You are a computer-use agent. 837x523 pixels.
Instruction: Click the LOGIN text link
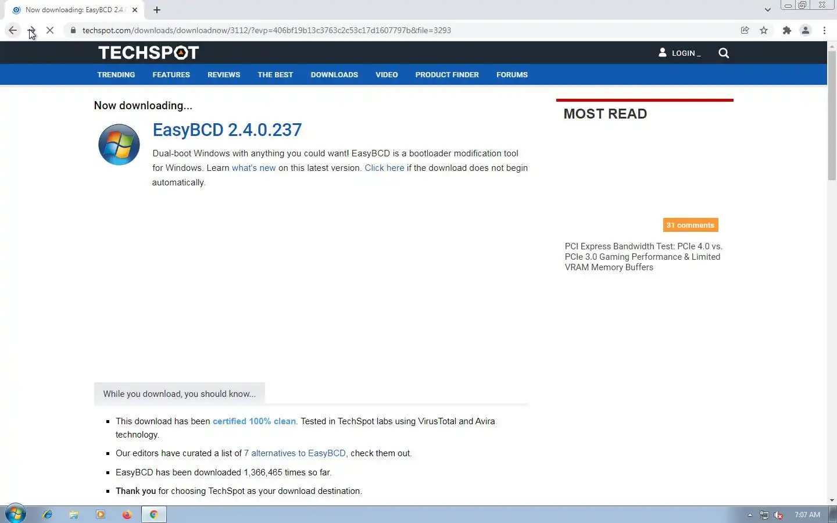686,53
